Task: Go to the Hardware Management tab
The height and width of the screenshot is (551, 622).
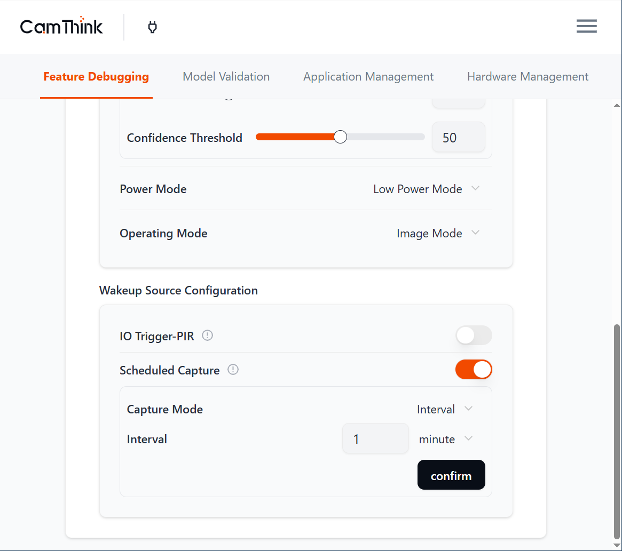Action: (x=527, y=77)
